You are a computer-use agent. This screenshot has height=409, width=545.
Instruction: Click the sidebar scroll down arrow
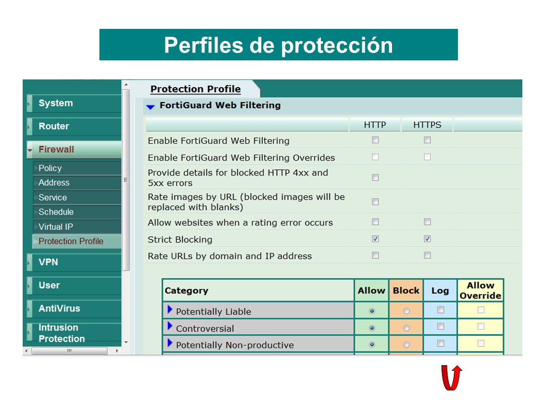click(x=126, y=342)
